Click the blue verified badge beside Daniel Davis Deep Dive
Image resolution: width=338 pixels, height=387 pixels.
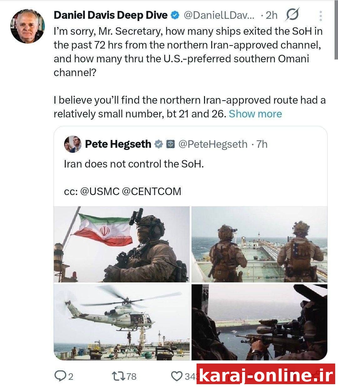pos(175,15)
